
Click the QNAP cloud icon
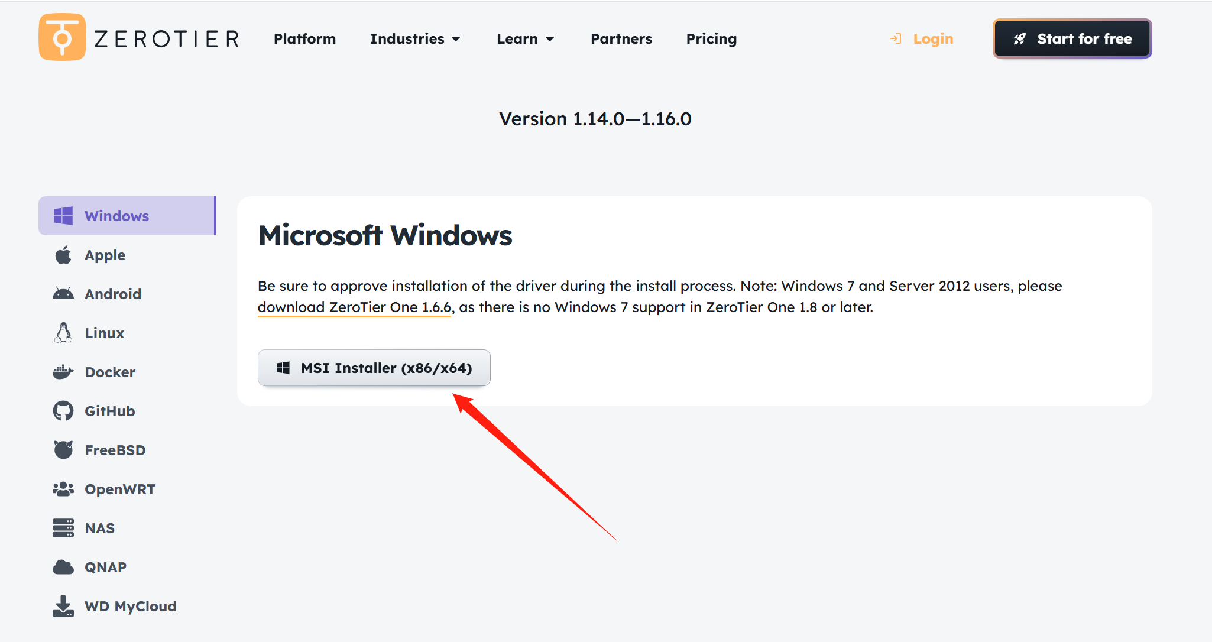coord(63,567)
